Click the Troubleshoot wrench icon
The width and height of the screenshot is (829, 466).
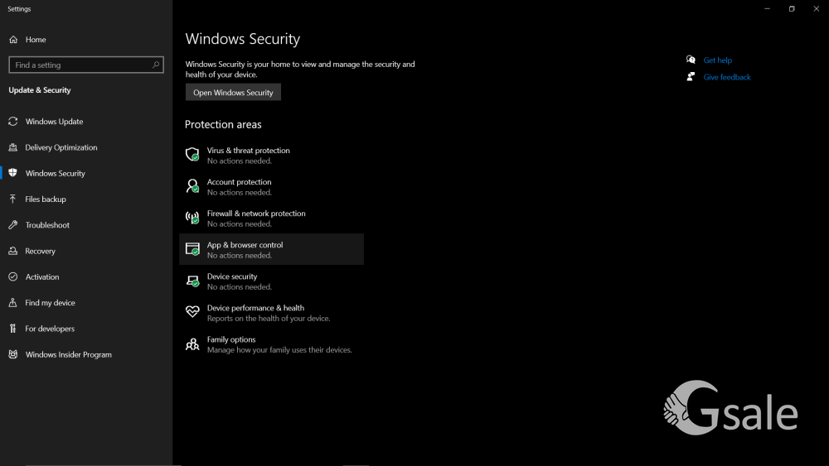(13, 225)
